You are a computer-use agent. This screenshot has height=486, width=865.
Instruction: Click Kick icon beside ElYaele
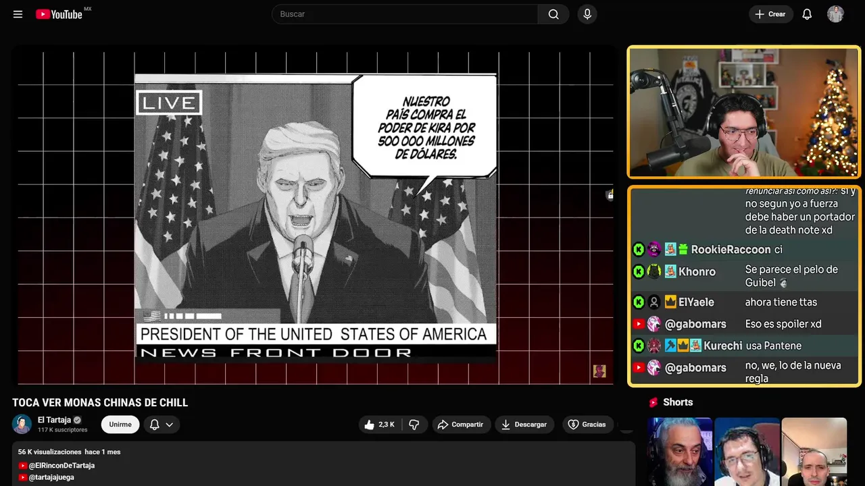pos(639,302)
